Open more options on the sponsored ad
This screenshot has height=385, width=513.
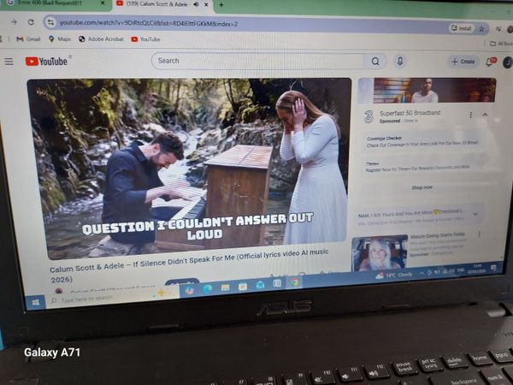(x=471, y=115)
